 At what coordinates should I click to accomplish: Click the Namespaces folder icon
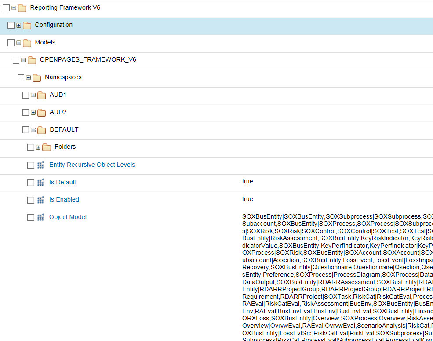click(x=37, y=77)
